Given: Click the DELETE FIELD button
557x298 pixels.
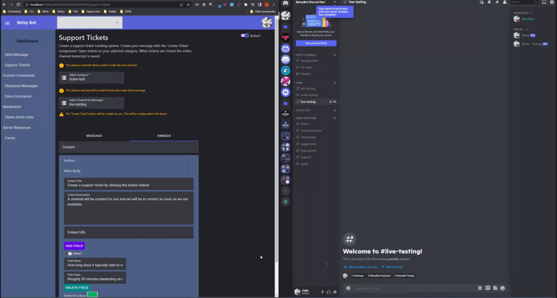Looking at the screenshot, I should pyautogui.click(x=77, y=287).
